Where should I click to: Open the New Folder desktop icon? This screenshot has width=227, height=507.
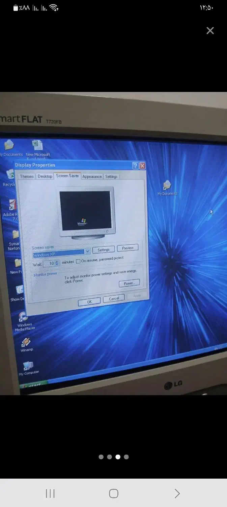click(17, 266)
